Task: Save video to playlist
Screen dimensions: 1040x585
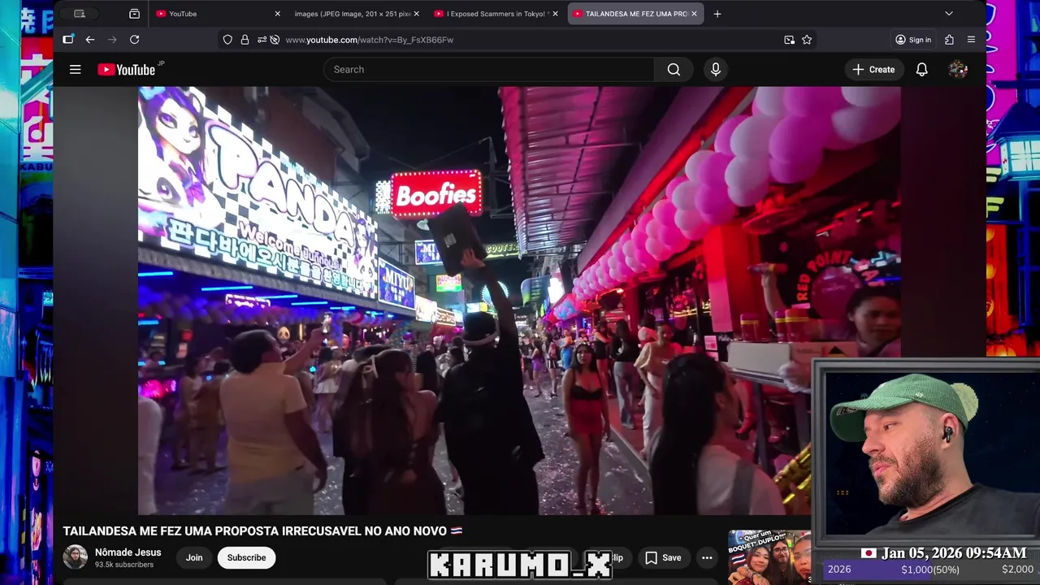Action: 663,557
